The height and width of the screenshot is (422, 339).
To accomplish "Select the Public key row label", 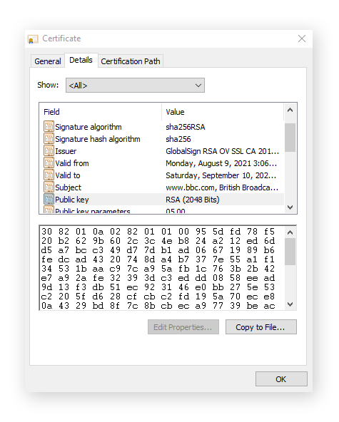I will pos(72,200).
